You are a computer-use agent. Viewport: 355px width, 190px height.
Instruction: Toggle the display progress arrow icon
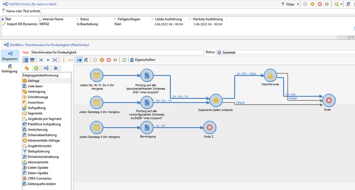(x=79, y=60)
